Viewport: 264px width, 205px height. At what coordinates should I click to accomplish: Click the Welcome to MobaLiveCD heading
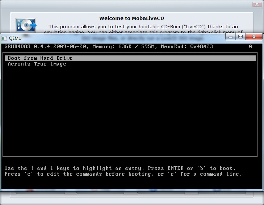pyautogui.click(x=131, y=18)
